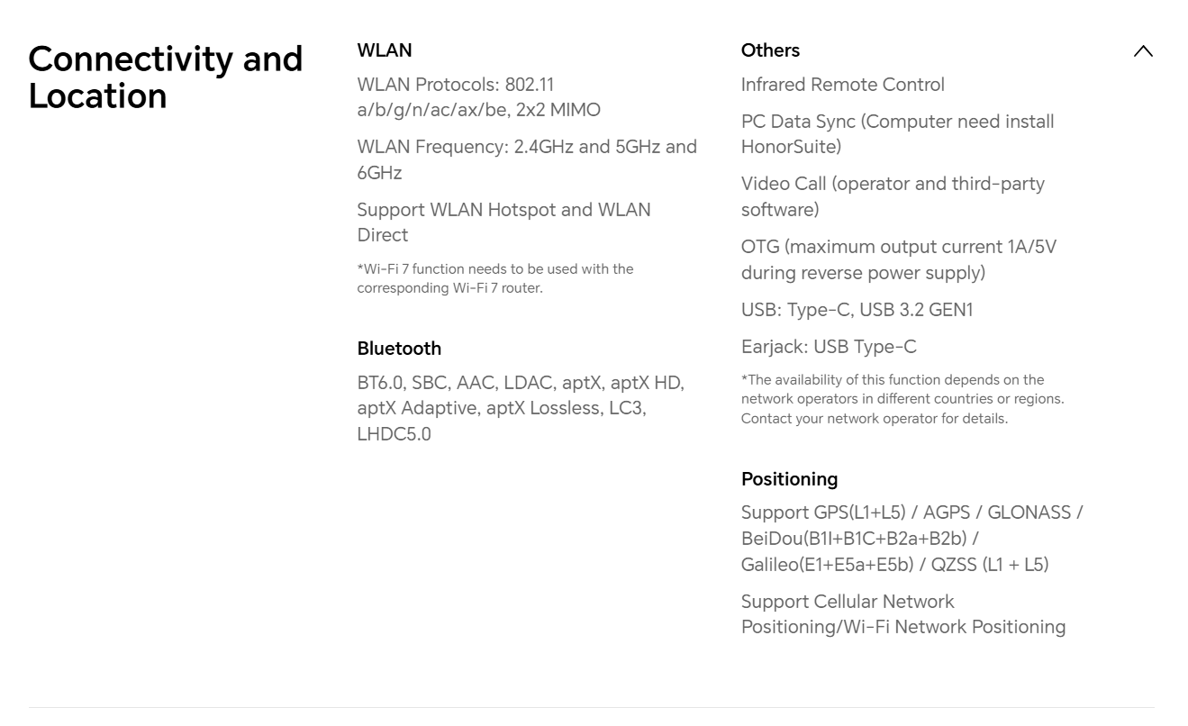
Task: Click the Support WLAN Hotspot text
Action: 503,222
